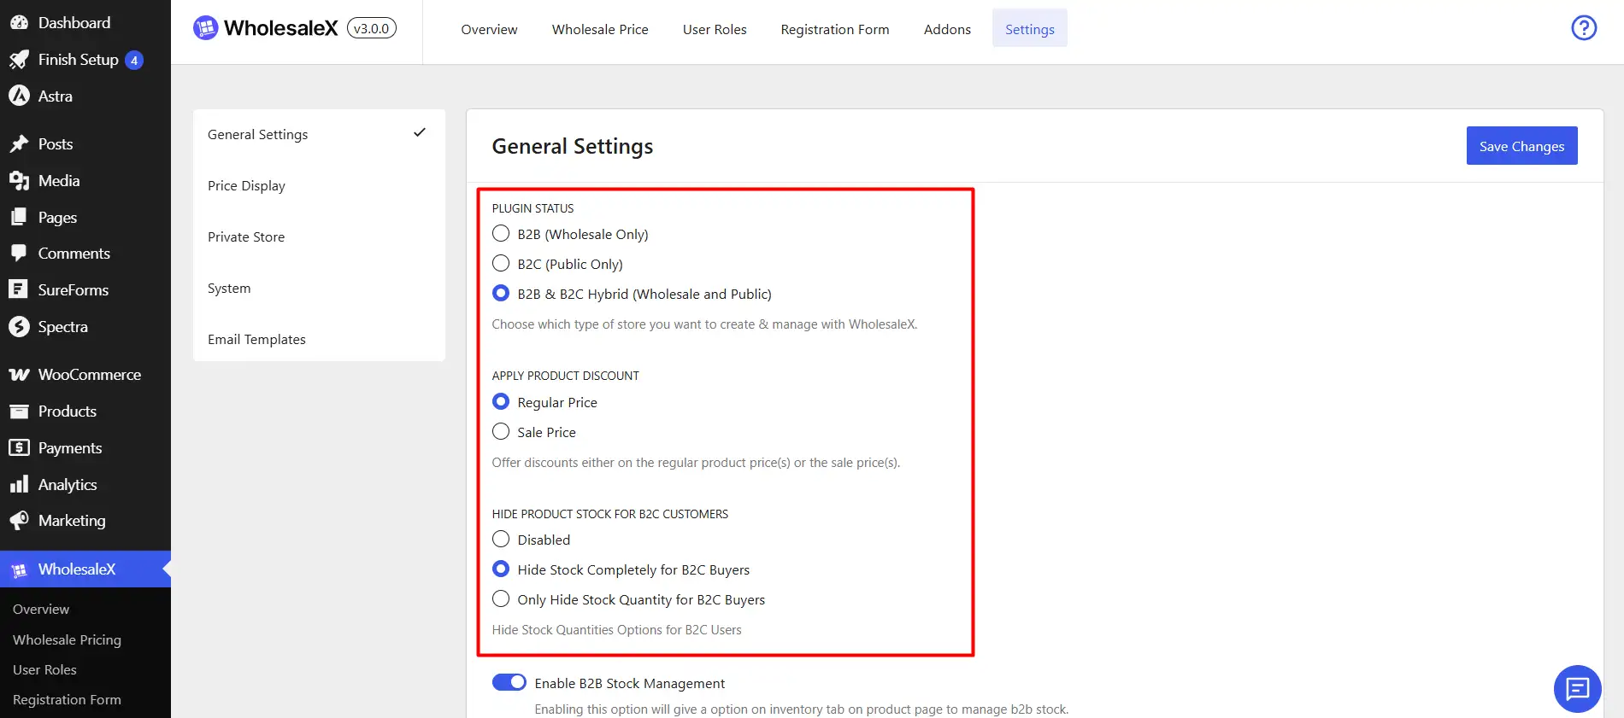This screenshot has height=718, width=1624.
Task: Click the Posts pin icon
Action: [19, 144]
